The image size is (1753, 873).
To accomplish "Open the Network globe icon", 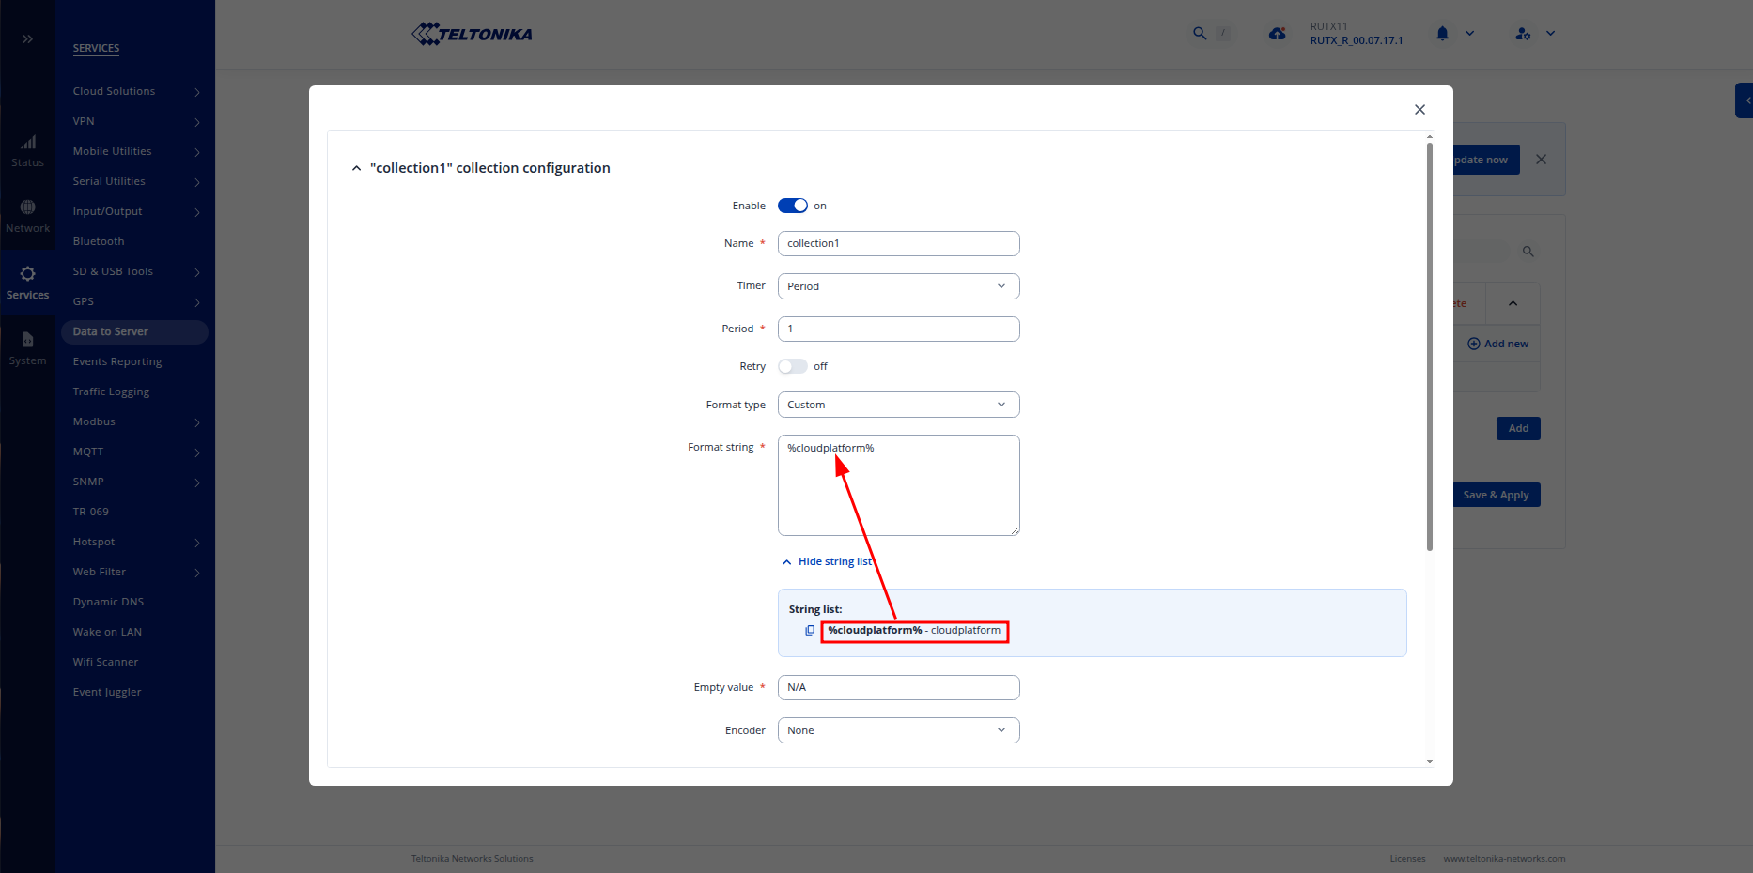I will (28, 216).
